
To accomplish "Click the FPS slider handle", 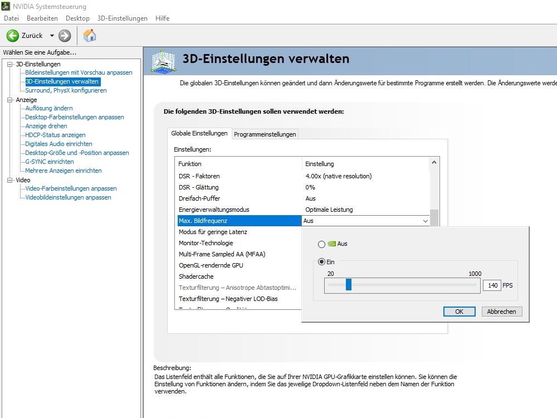I will pyautogui.click(x=349, y=284).
